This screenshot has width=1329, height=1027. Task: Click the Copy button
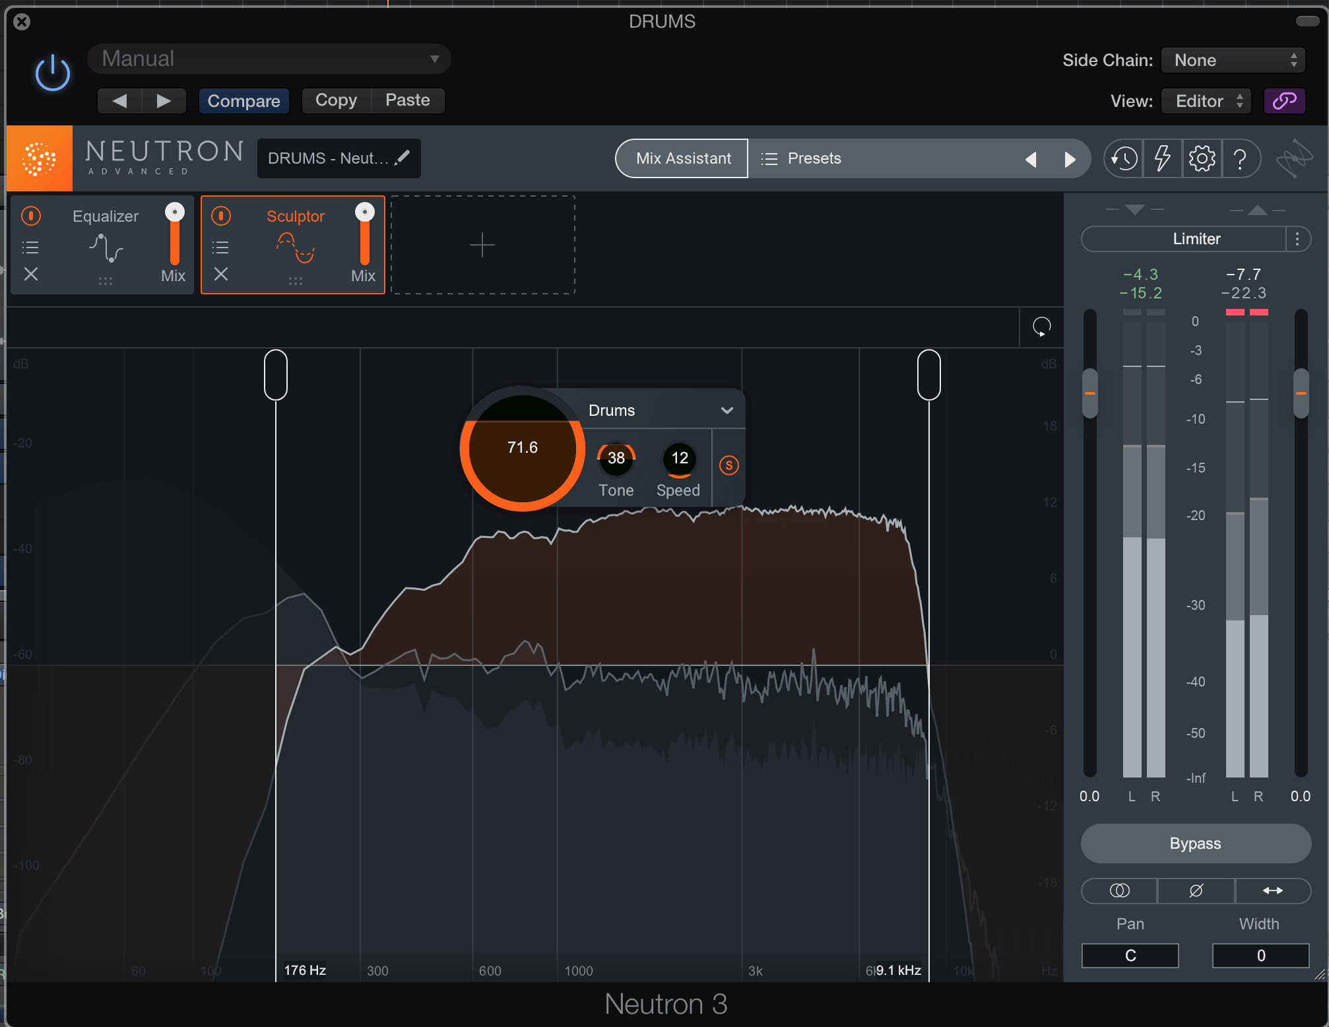point(336,100)
